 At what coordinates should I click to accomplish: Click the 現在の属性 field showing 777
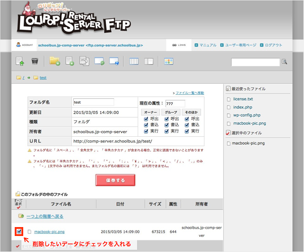click(x=175, y=104)
